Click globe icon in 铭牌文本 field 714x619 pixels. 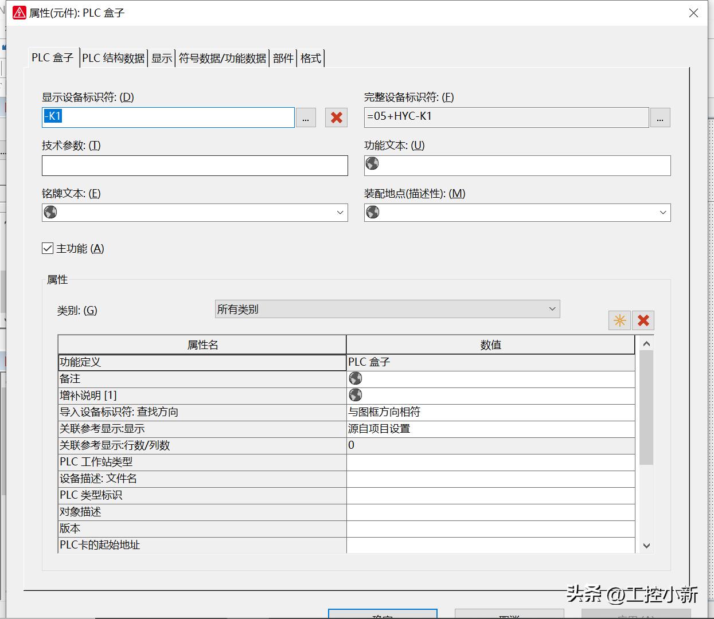pos(50,212)
